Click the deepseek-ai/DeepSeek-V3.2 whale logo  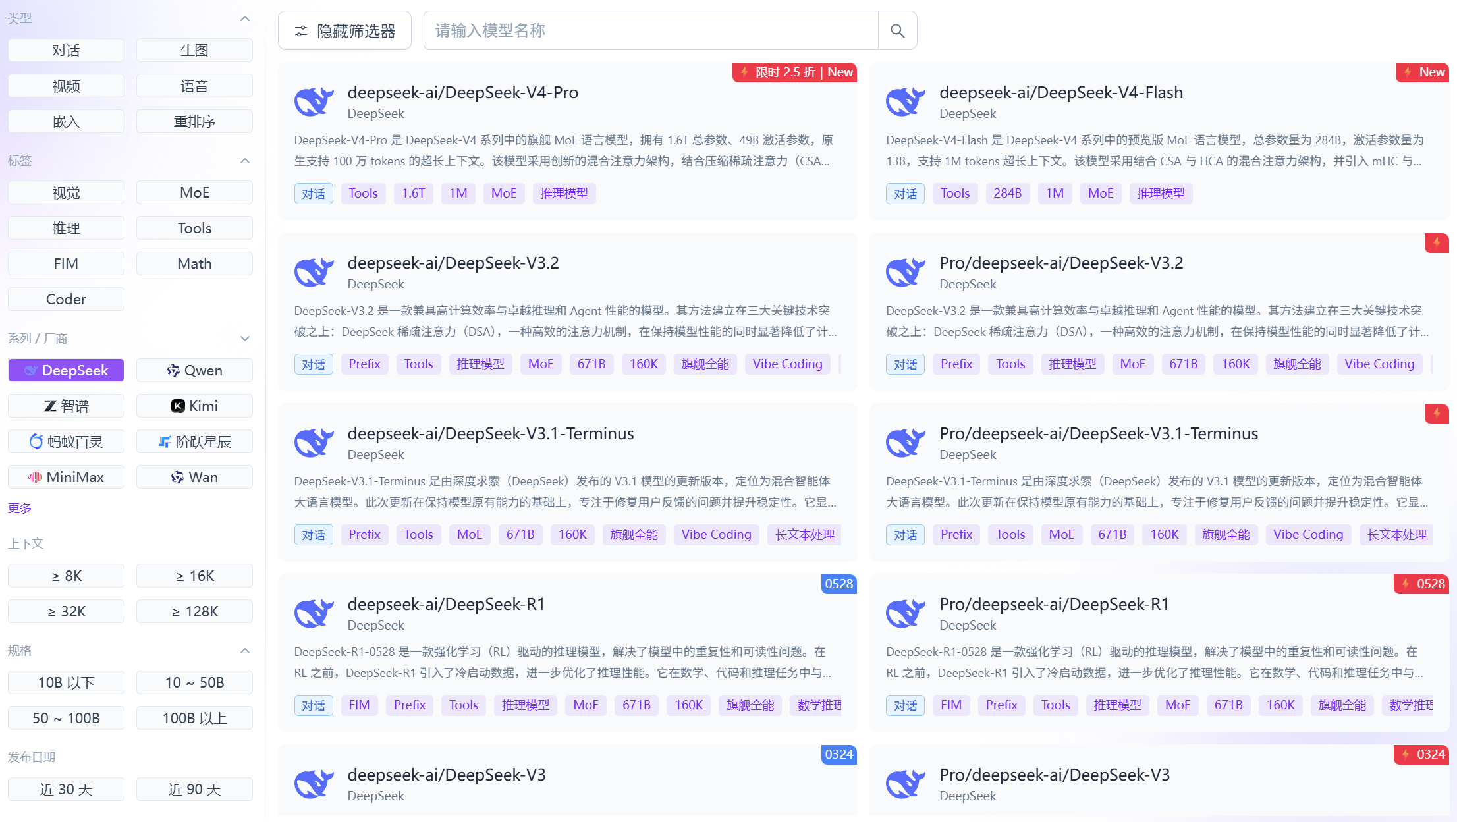coord(314,272)
